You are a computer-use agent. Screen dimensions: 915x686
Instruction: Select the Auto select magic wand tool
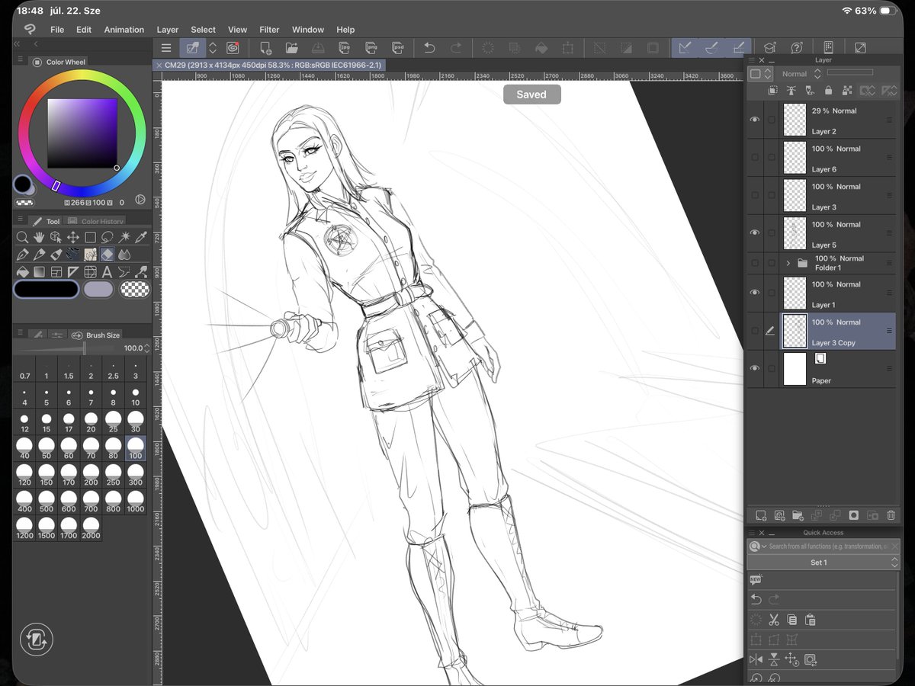coord(124,237)
